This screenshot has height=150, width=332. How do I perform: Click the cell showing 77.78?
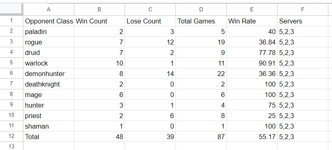(x=252, y=53)
